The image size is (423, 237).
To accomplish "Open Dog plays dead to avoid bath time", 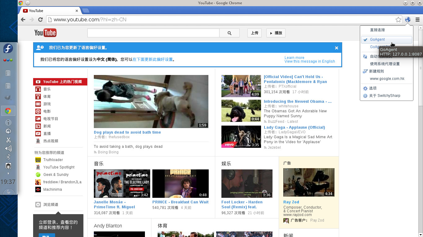I will (x=127, y=132).
